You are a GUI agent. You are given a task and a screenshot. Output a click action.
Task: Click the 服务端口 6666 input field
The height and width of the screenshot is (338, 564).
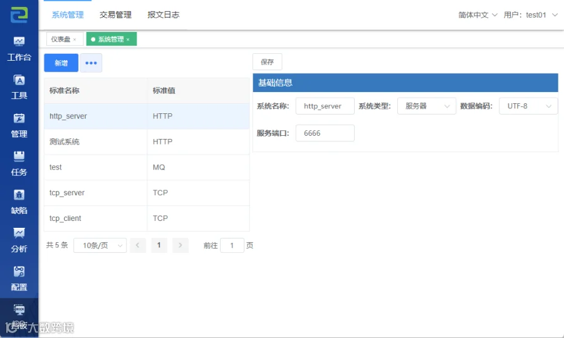325,133
